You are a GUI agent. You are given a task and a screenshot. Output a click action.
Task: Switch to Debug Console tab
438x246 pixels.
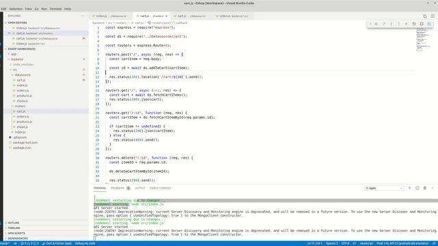coord(160,189)
